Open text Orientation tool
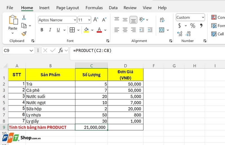 [x=142, y=20]
